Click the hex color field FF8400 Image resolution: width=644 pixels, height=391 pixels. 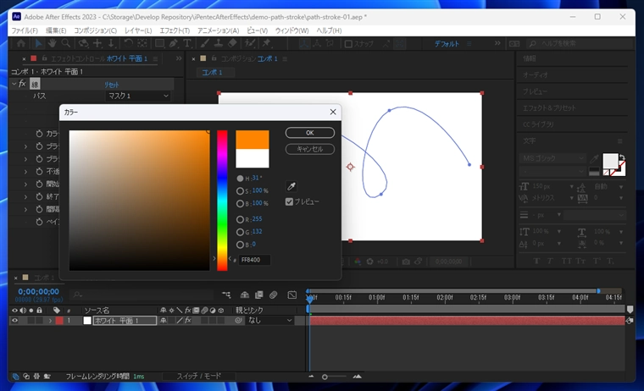pos(254,260)
